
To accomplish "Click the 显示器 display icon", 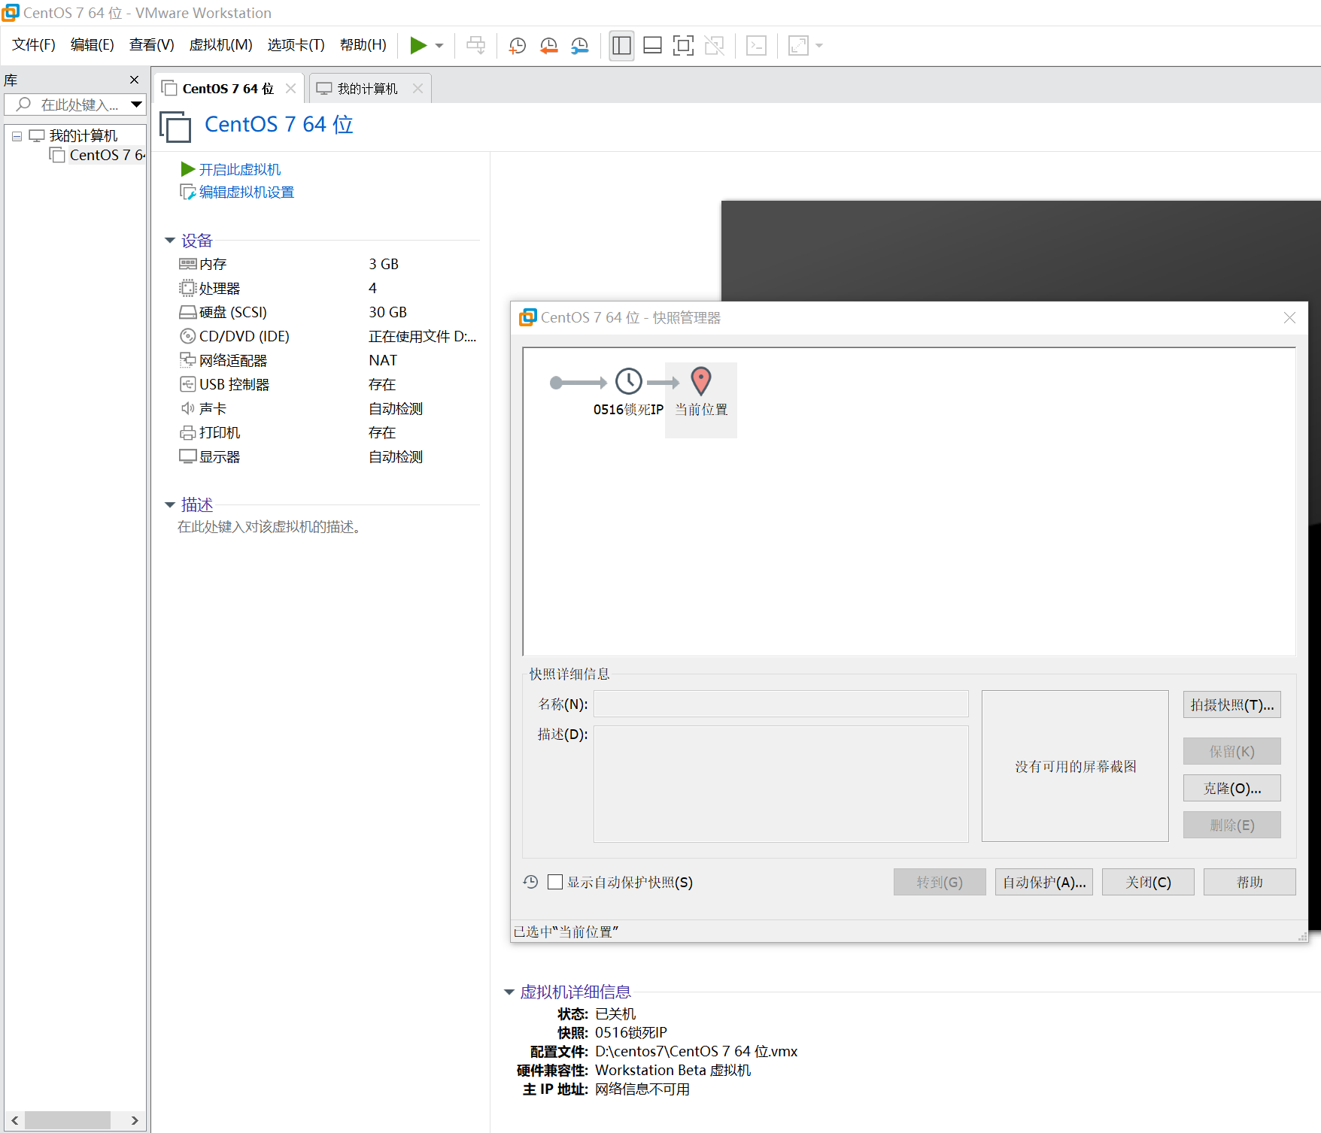I will click(x=188, y=456).
